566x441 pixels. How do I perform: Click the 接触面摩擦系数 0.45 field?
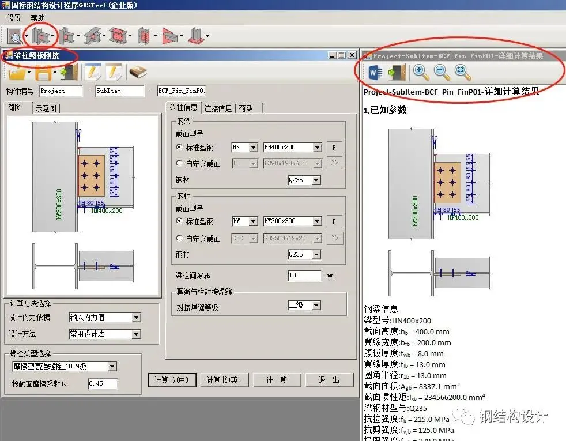click(x=103, y=383)
